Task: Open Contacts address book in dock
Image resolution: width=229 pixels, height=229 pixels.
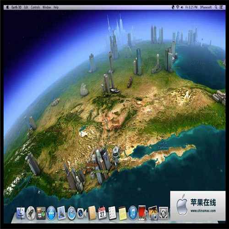Action: click(92, 213)
